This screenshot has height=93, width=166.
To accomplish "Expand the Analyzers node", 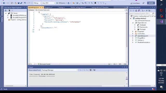I will (x=135, y=25).
